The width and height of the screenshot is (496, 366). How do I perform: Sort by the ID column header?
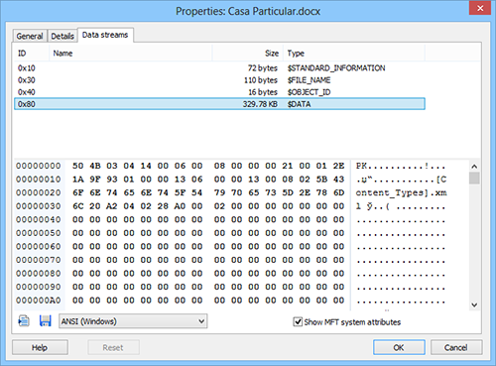[x=32, y=54]
